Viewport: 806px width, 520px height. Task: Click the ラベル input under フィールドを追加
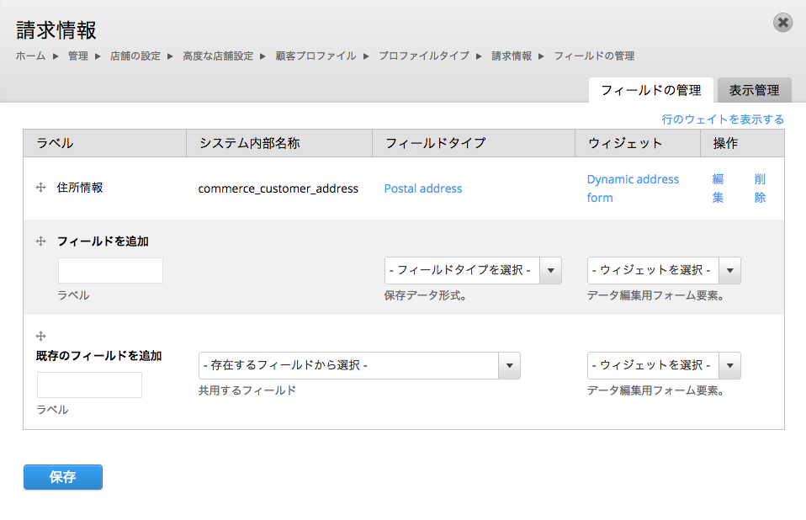(x=109, y=270)
